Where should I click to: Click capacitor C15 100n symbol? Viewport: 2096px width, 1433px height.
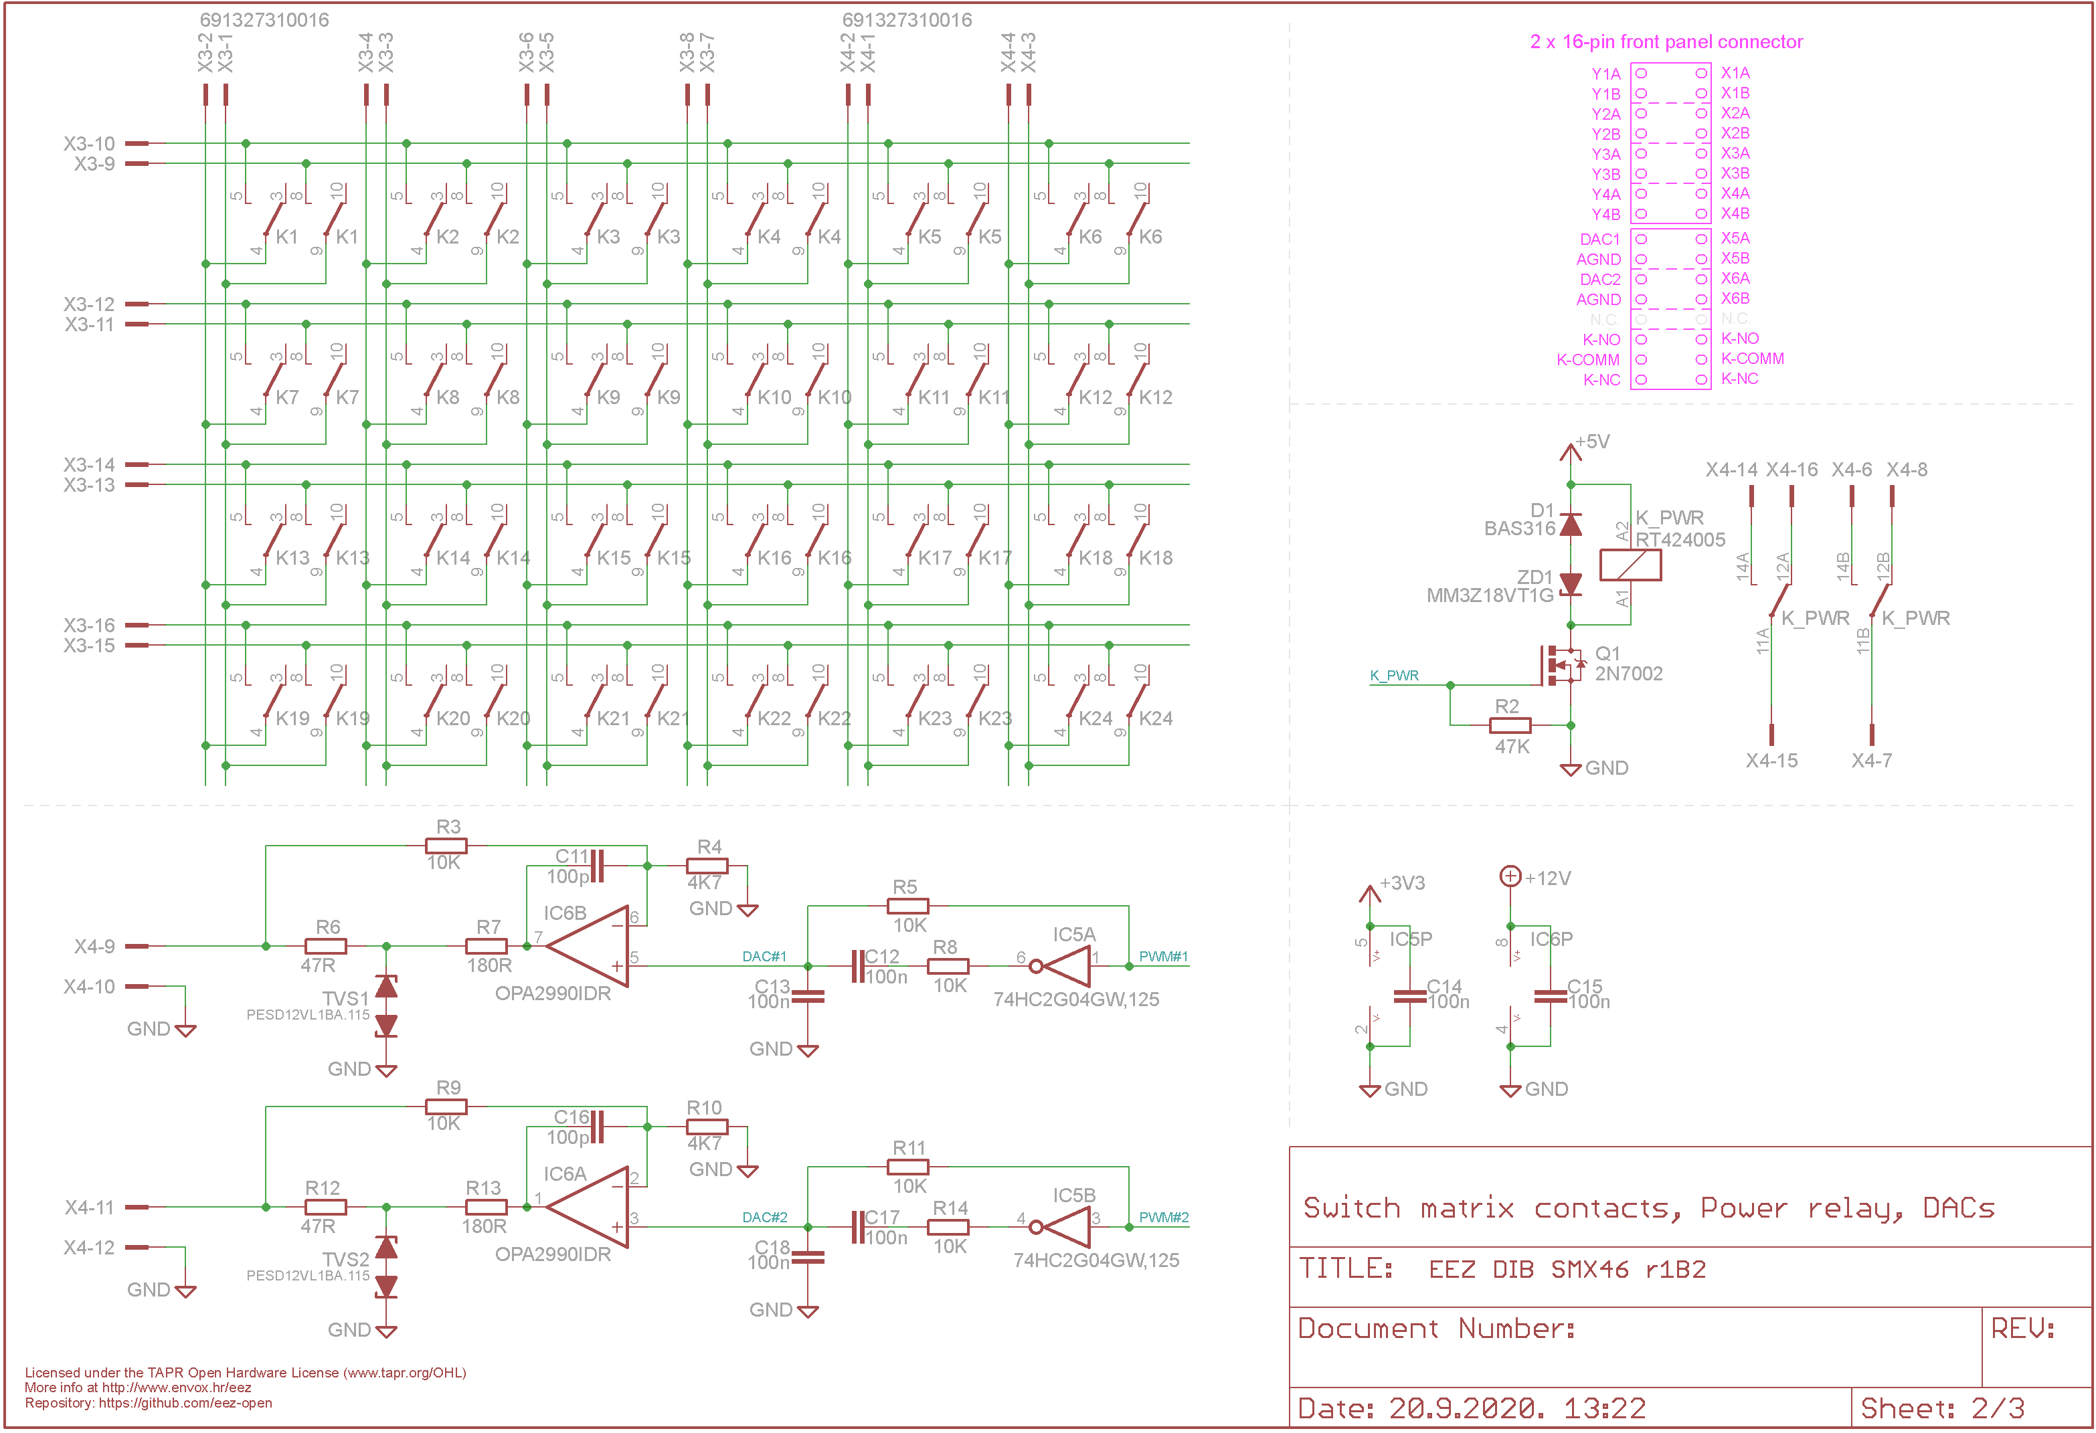(1551, 995)
